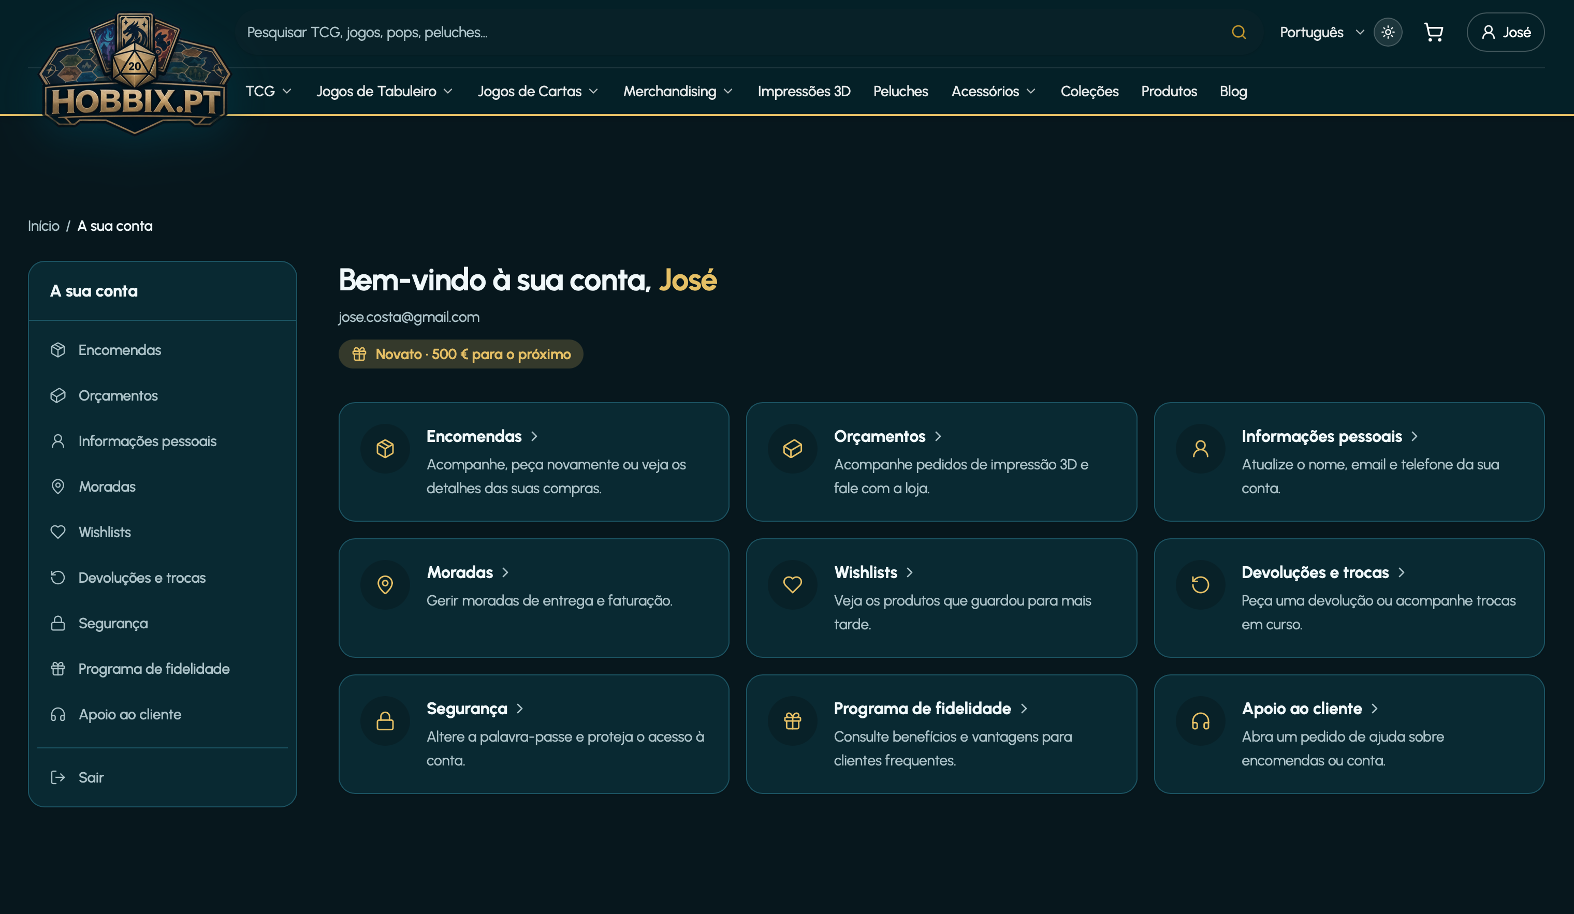Click the sidebar Sair logout icon

click(57, 777)
